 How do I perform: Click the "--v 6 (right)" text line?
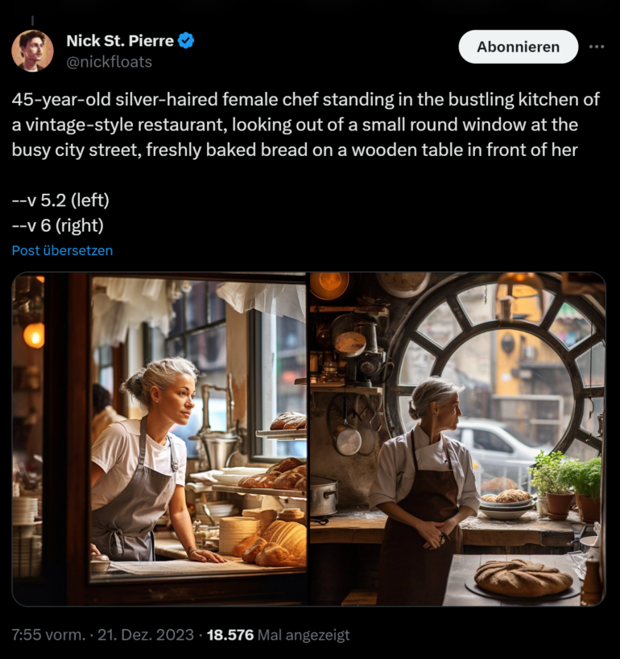tap(57, 225)
